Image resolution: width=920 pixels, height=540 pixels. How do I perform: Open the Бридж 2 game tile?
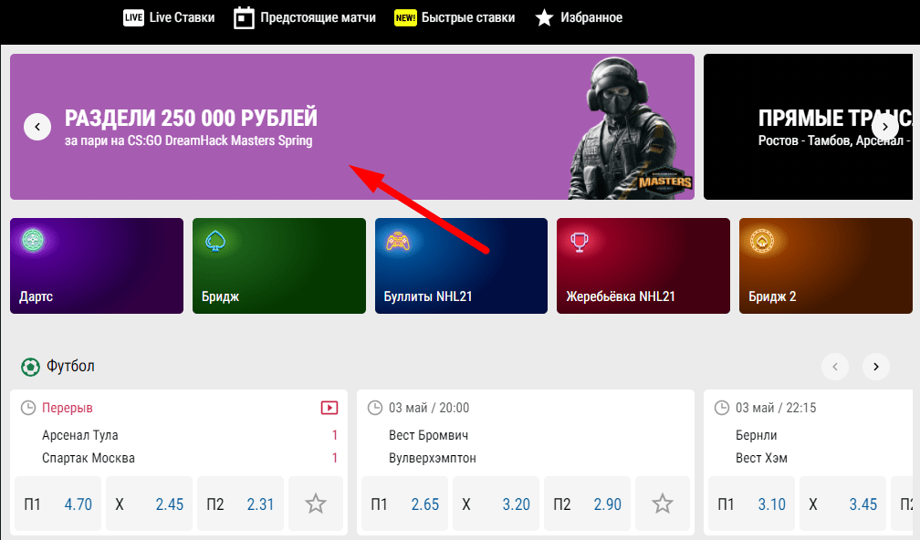[x=825, y=265]
